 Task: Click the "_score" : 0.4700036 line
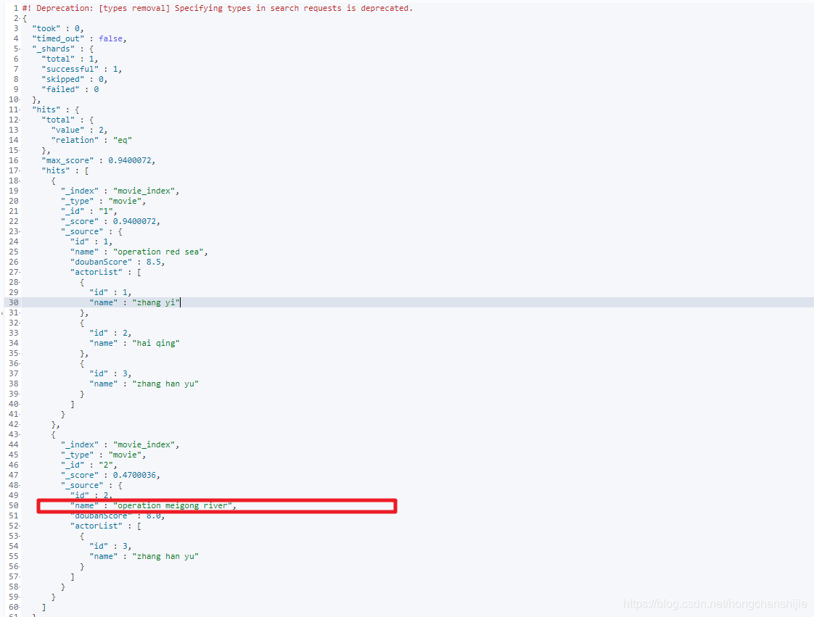[110, 476]
